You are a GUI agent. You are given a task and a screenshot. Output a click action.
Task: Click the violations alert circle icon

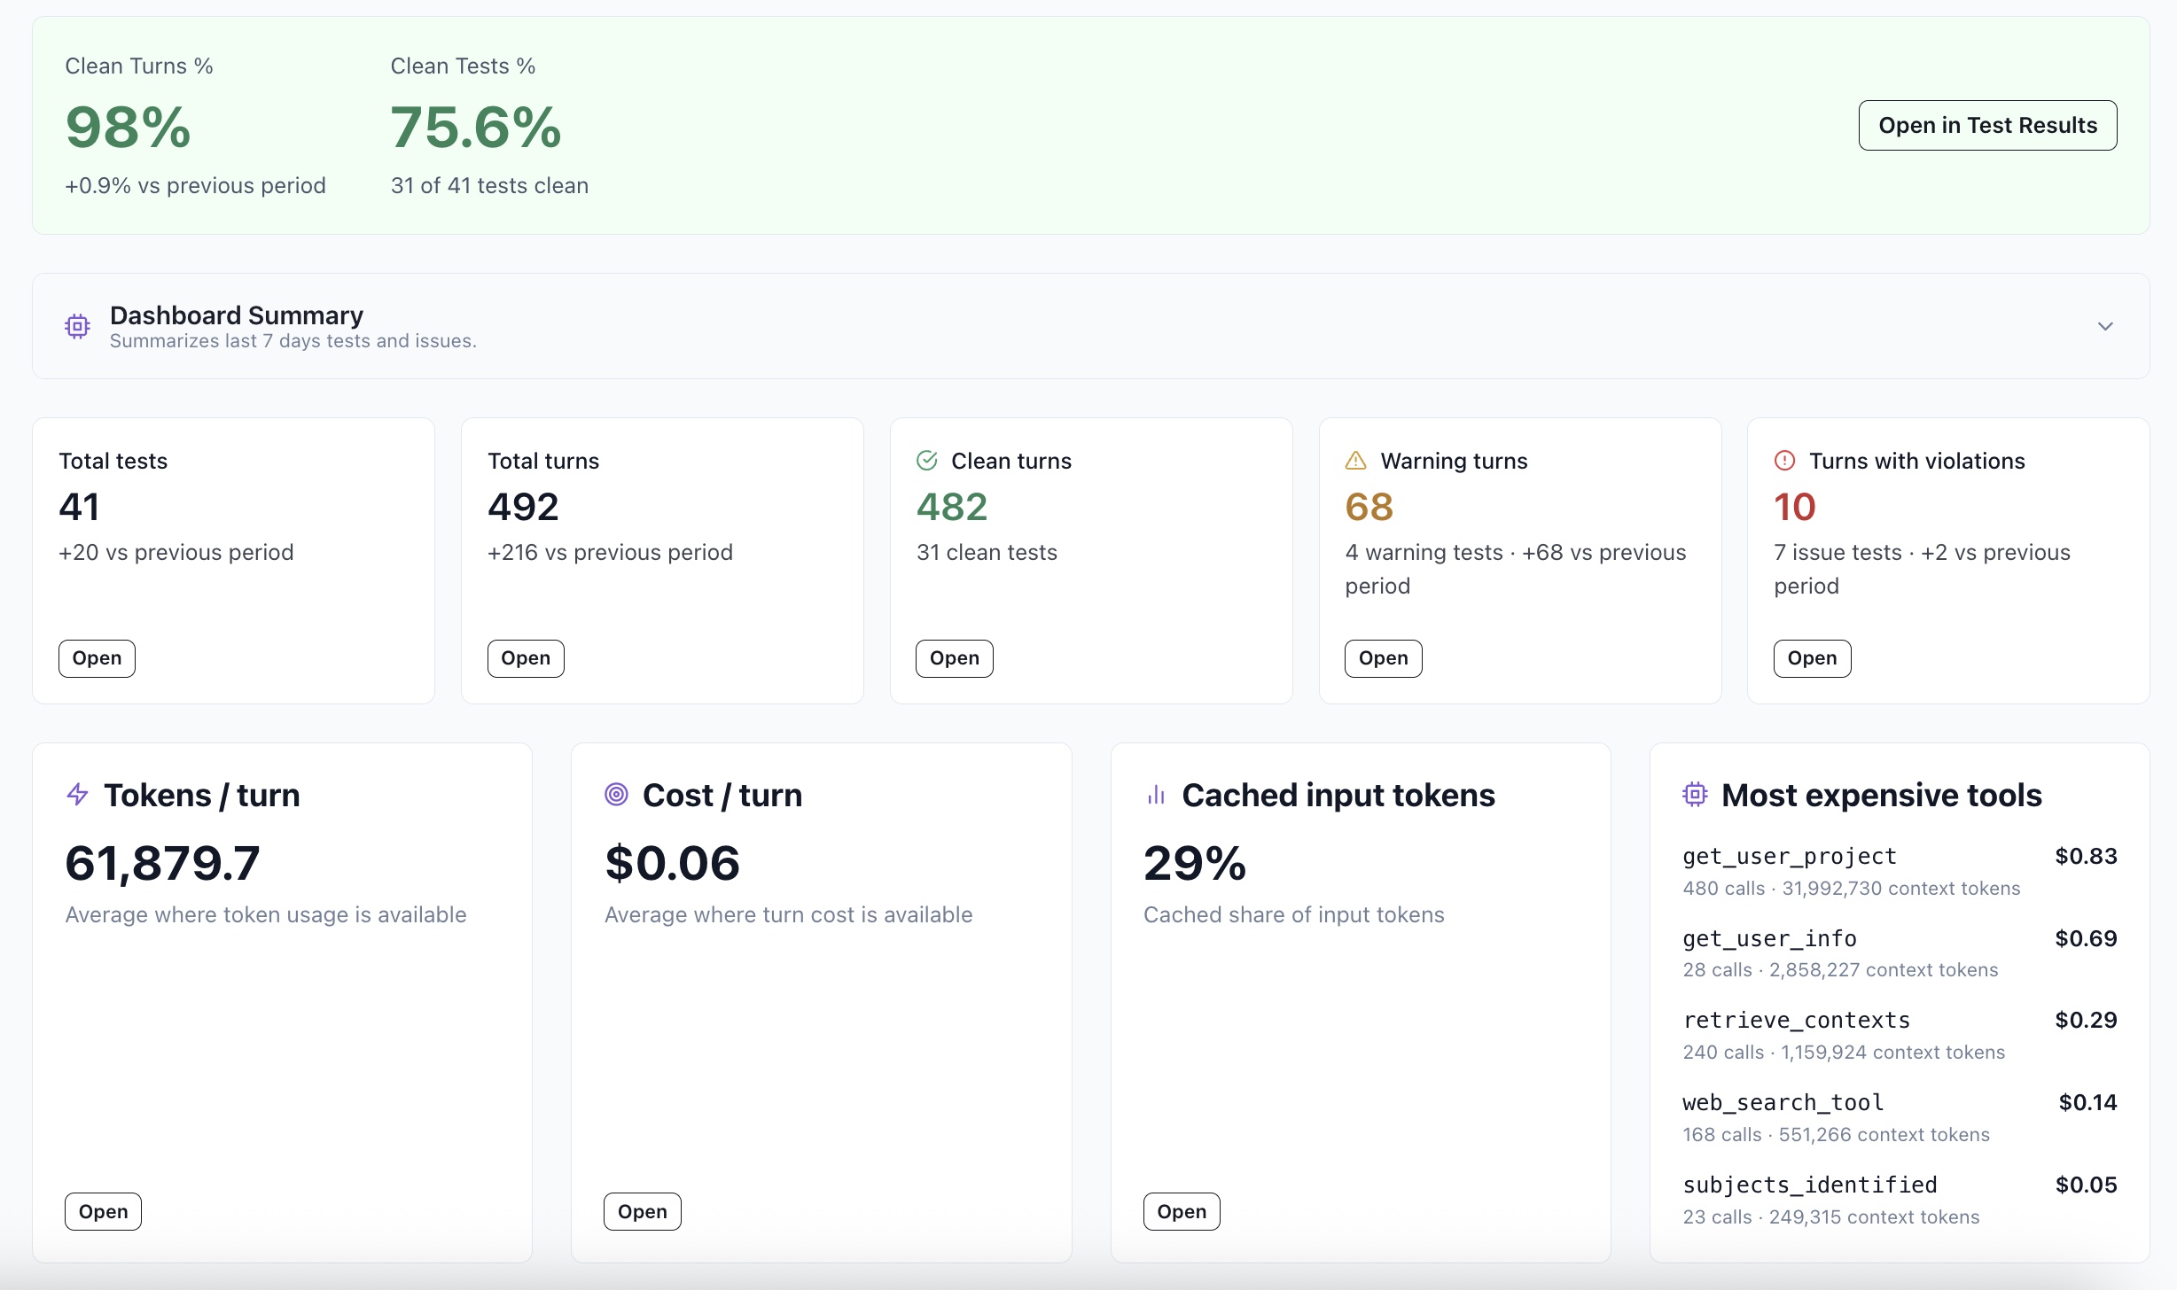tap(1784, 461)
